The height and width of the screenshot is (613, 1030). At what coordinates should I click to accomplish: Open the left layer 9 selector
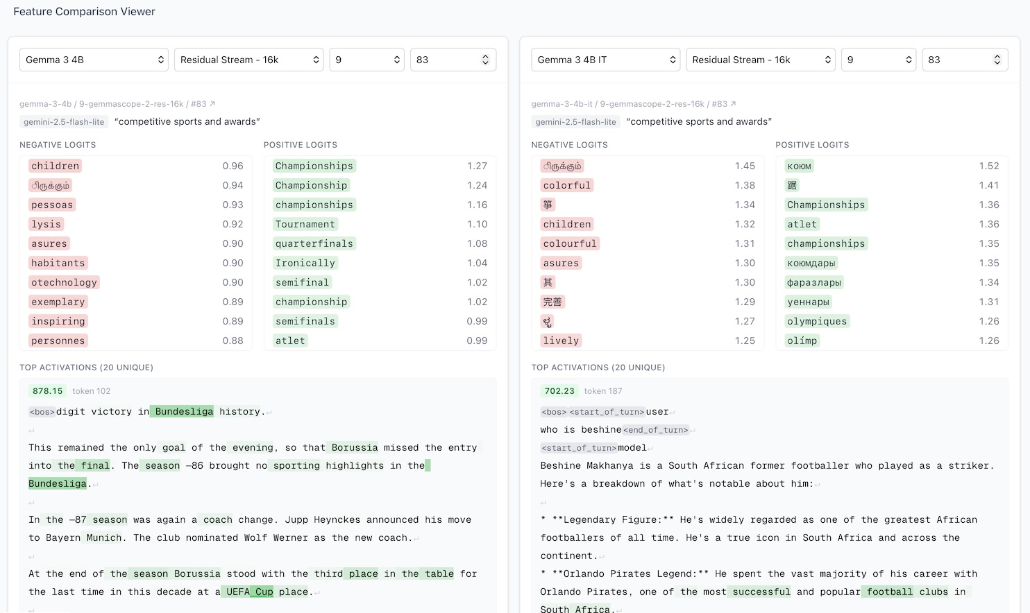[366, 60]
